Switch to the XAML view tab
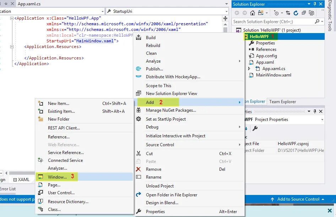Viewport: 336px width, 217px height. tap(21, 179)
